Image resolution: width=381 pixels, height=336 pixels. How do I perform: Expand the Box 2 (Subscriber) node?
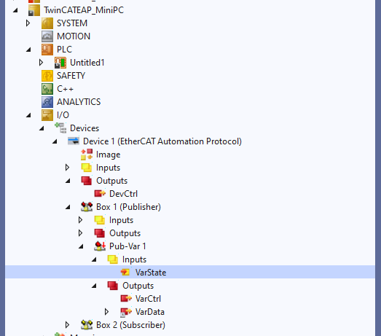click(67, 325)
